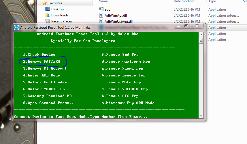Image resolution: width=247 pixels, height=144 pixels.
Task: Click the Desktop monitor icon in sidebar
Action: (x=48, y=9)
